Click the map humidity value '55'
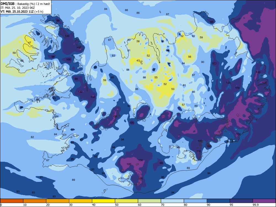The height and width of the screenshot is (207, 276). coord(156,78)
